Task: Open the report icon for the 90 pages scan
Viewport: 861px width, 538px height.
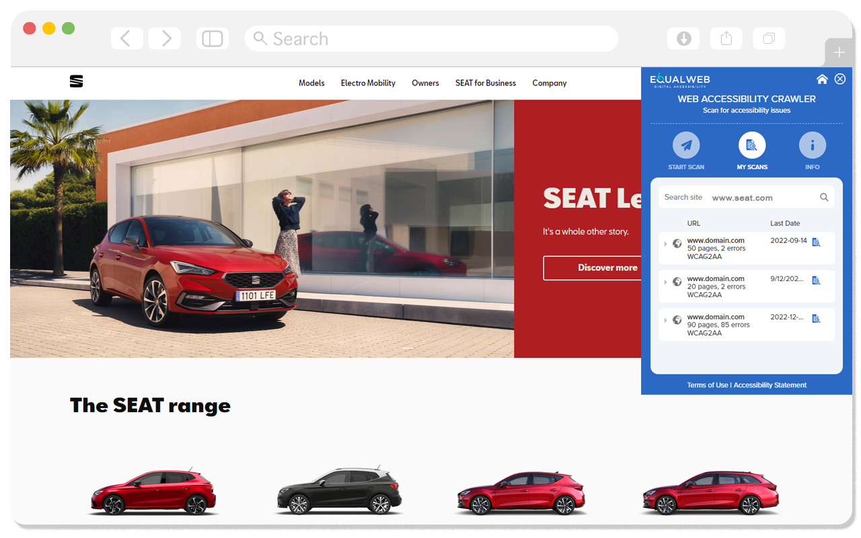Action: pyautogui.click(x=816, y=319)
